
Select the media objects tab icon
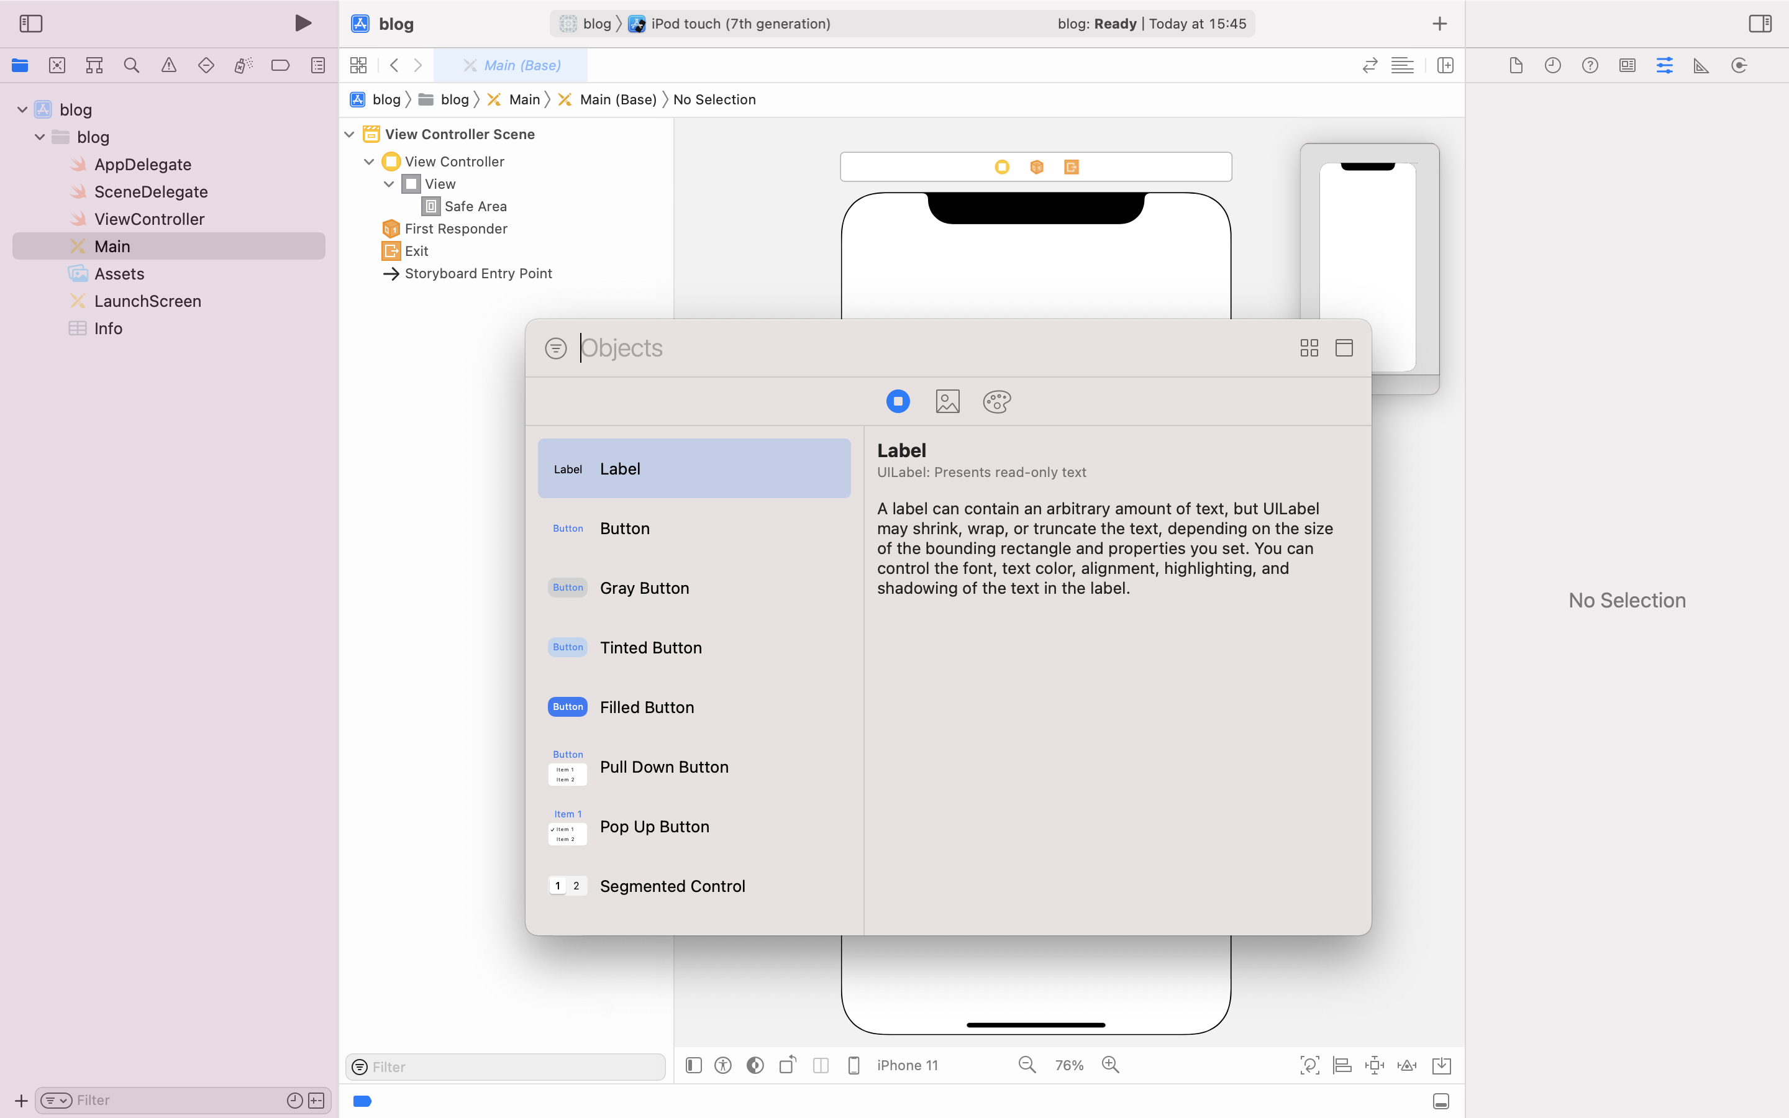click(x=947, y=402)
